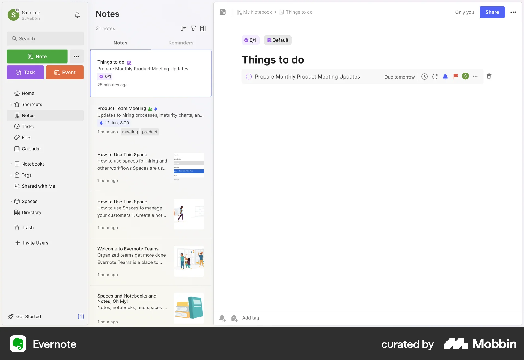
Task: Click the assignee avatar on the task
Action: (465, 76)
